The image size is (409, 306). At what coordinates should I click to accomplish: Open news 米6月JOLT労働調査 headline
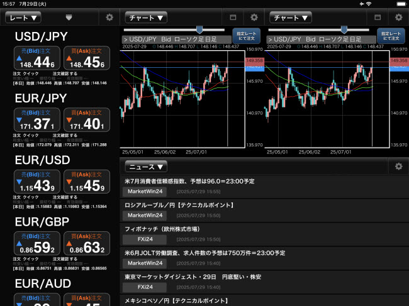click(x=204, y=253)
